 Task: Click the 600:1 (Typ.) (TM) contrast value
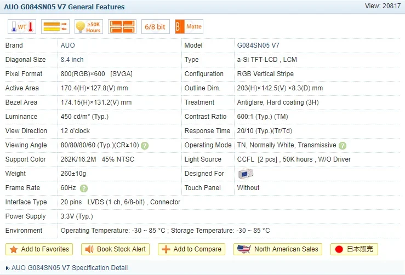pos(263,117)
